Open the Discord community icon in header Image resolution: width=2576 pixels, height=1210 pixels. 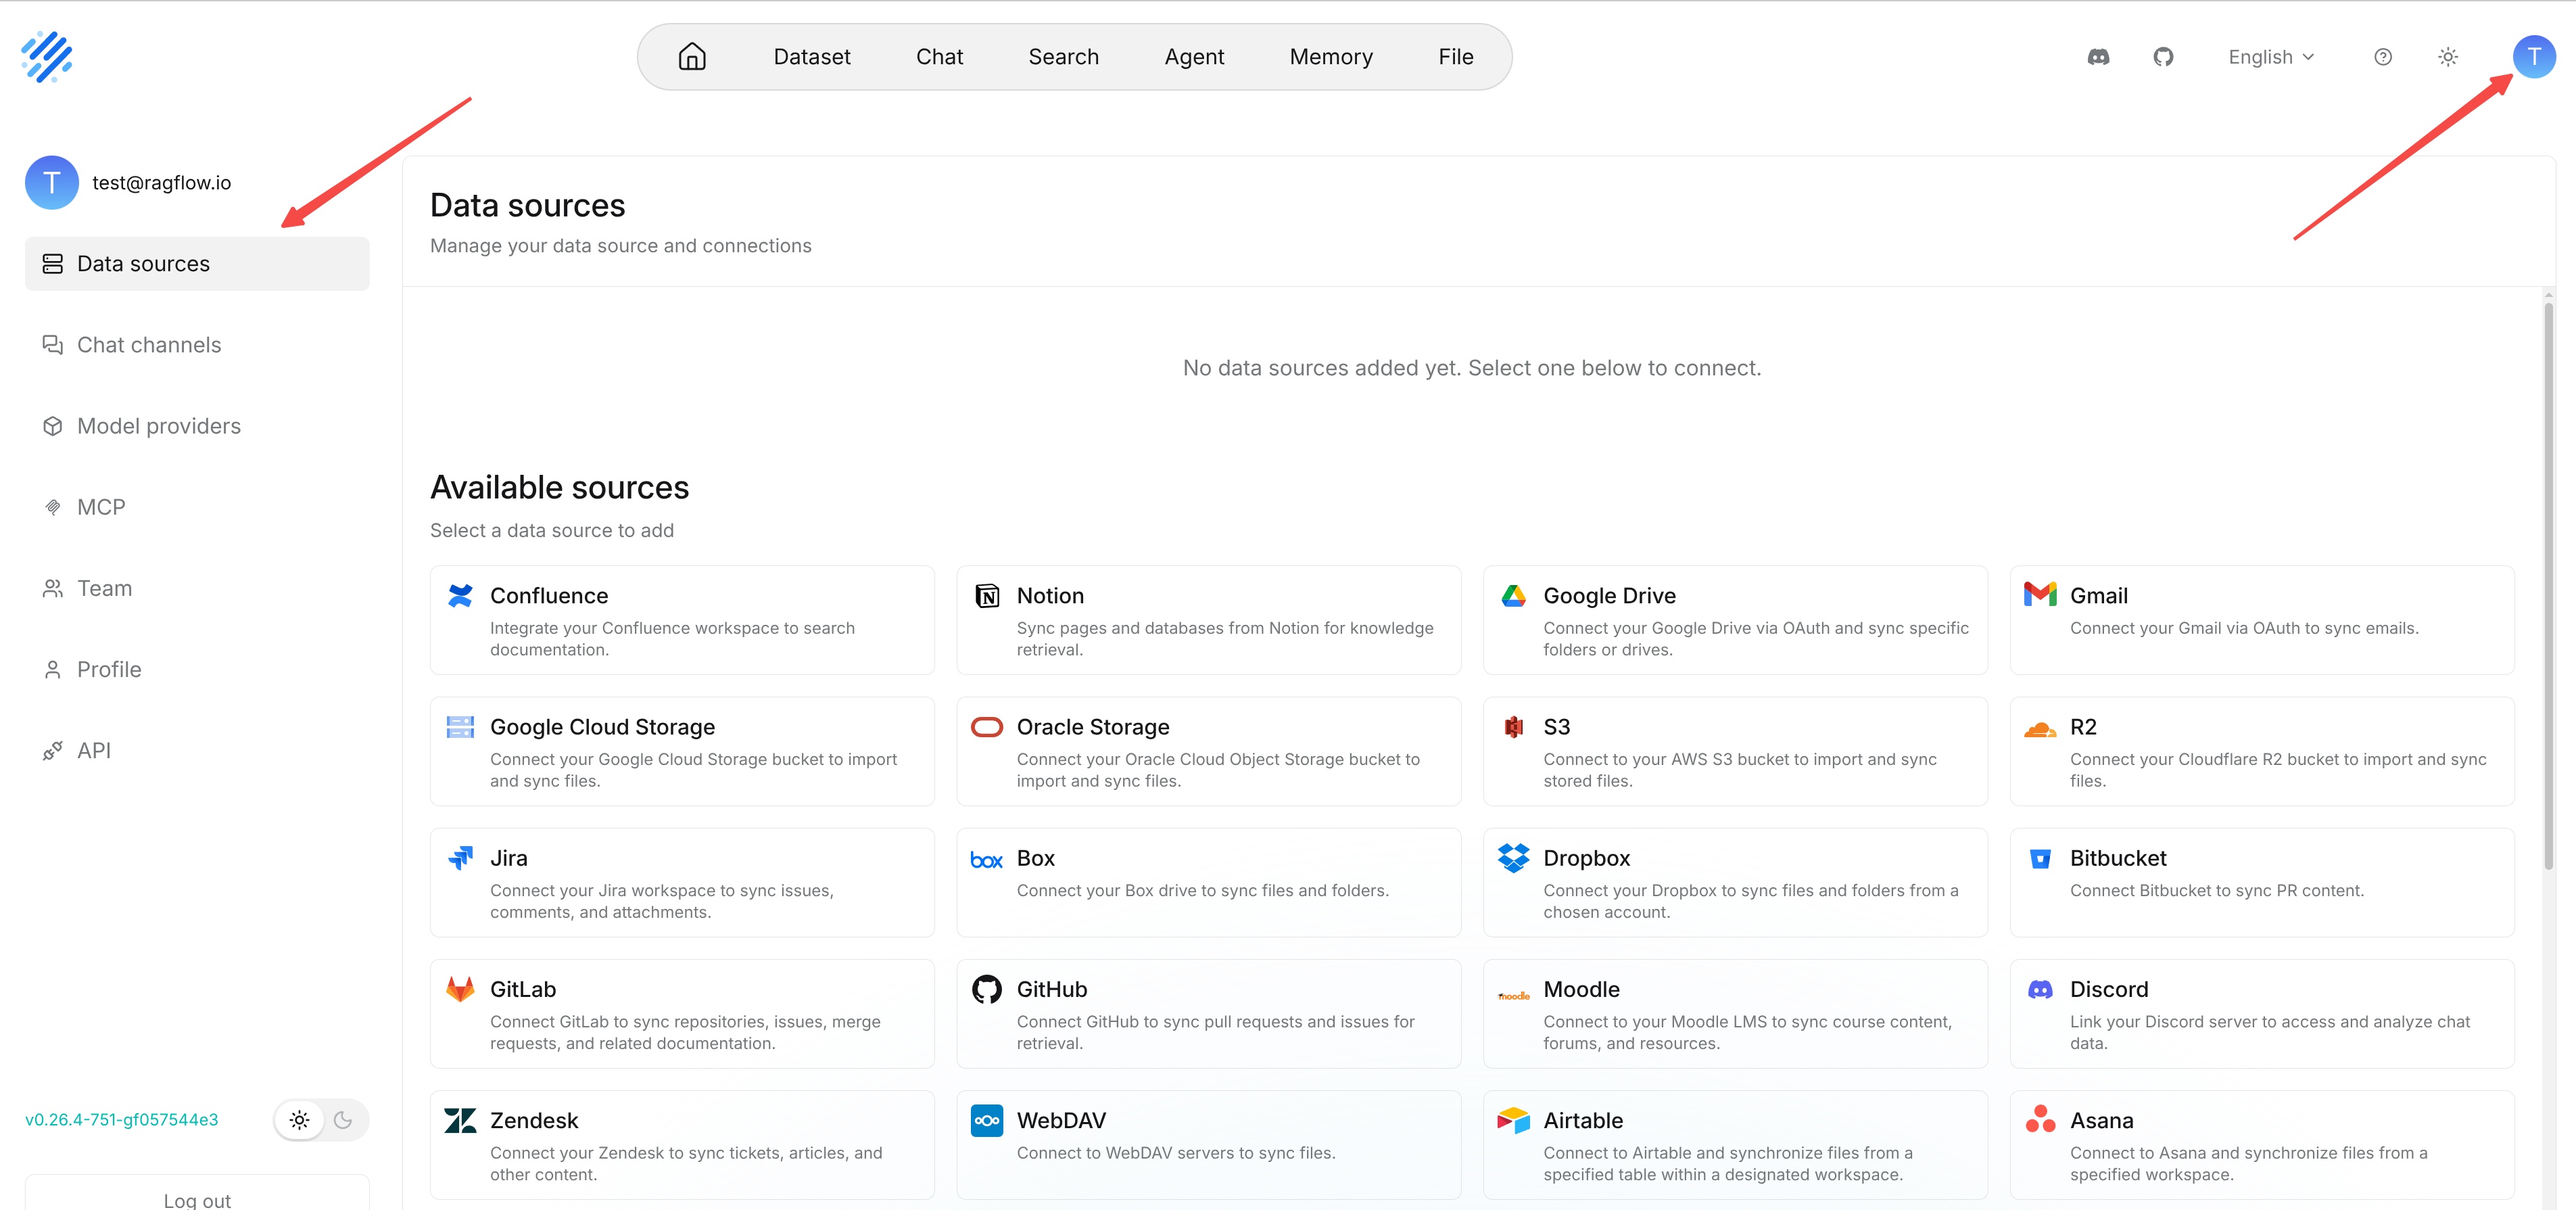[x=2098, y=57]
